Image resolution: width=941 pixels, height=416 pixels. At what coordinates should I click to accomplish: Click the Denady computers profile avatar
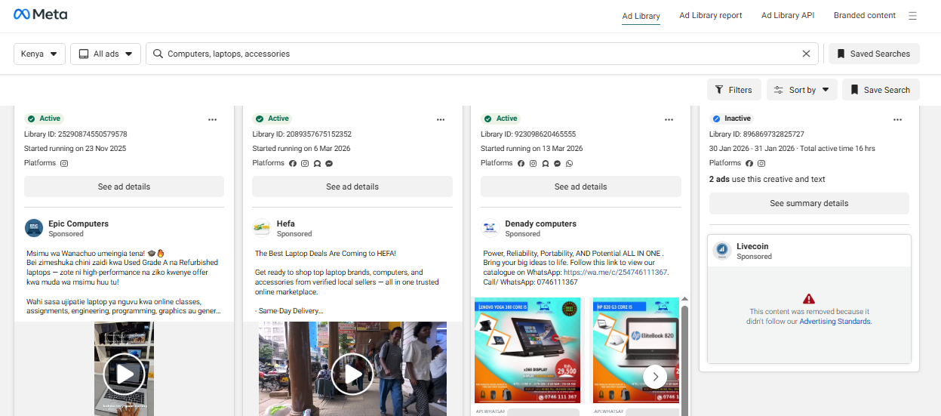[490, 228]
